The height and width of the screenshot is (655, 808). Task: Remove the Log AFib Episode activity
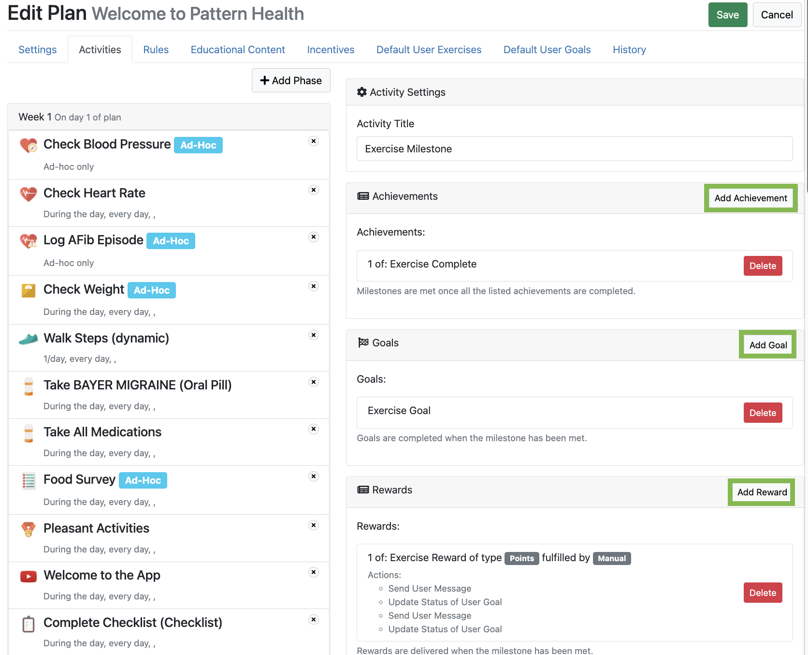pos(314,237)
